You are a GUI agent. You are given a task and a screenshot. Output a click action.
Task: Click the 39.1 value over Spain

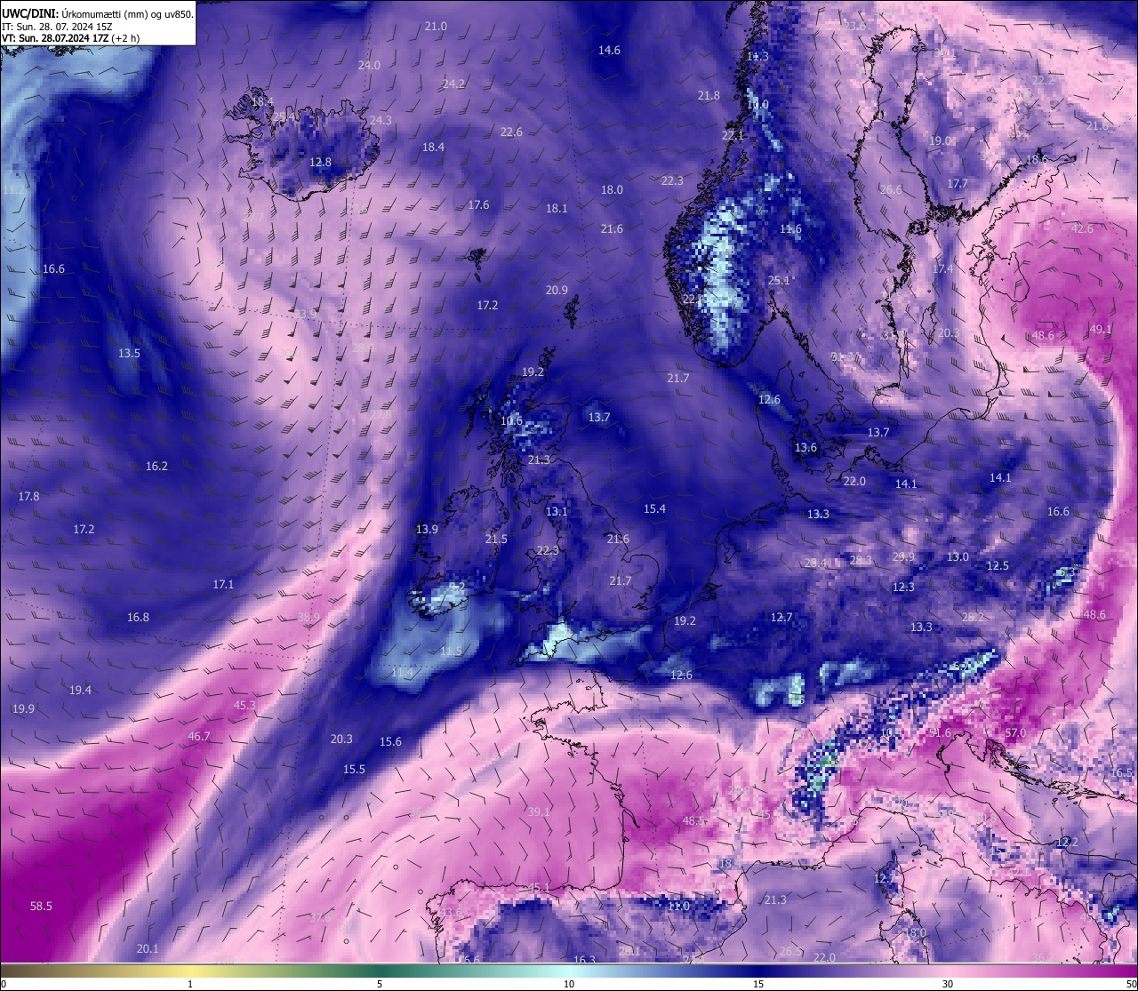coord(538,811)
